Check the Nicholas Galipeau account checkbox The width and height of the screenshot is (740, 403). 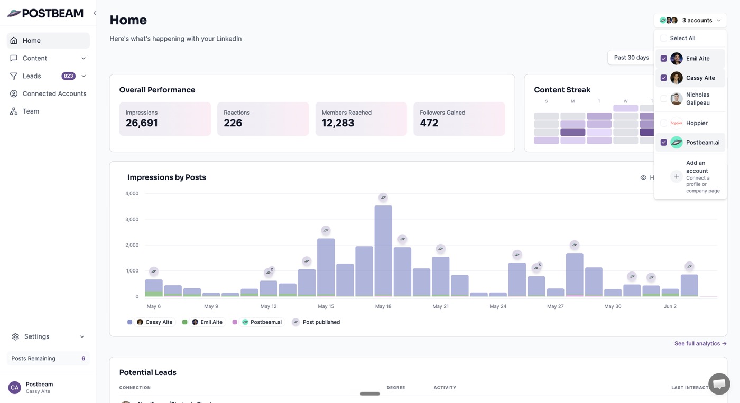pos(664,99)
